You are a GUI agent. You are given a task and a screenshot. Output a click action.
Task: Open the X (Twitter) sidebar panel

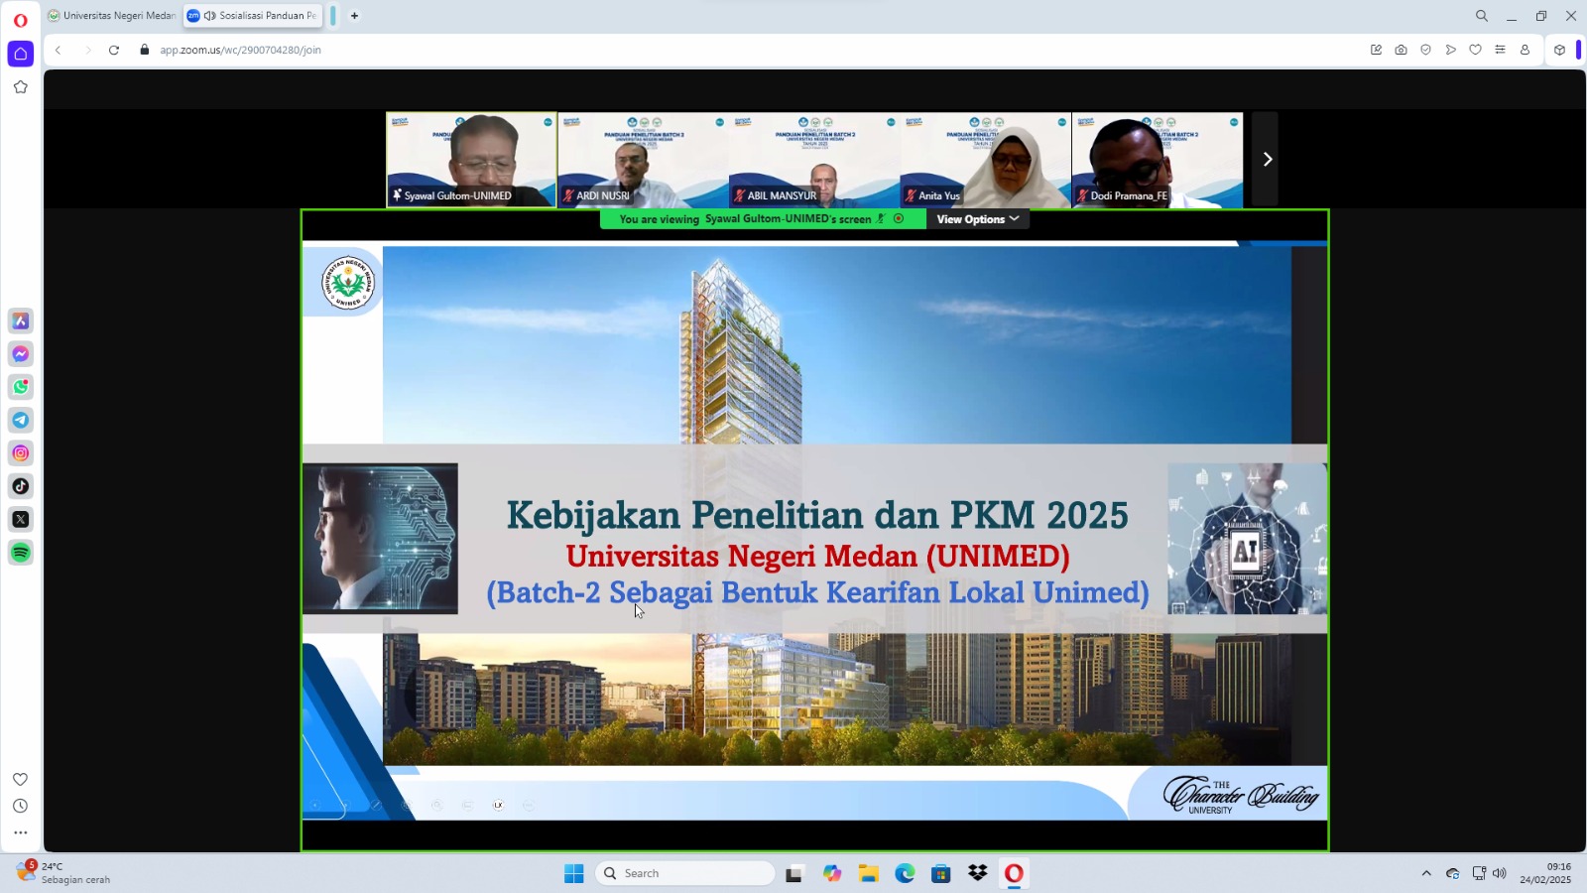coord(21,519)
